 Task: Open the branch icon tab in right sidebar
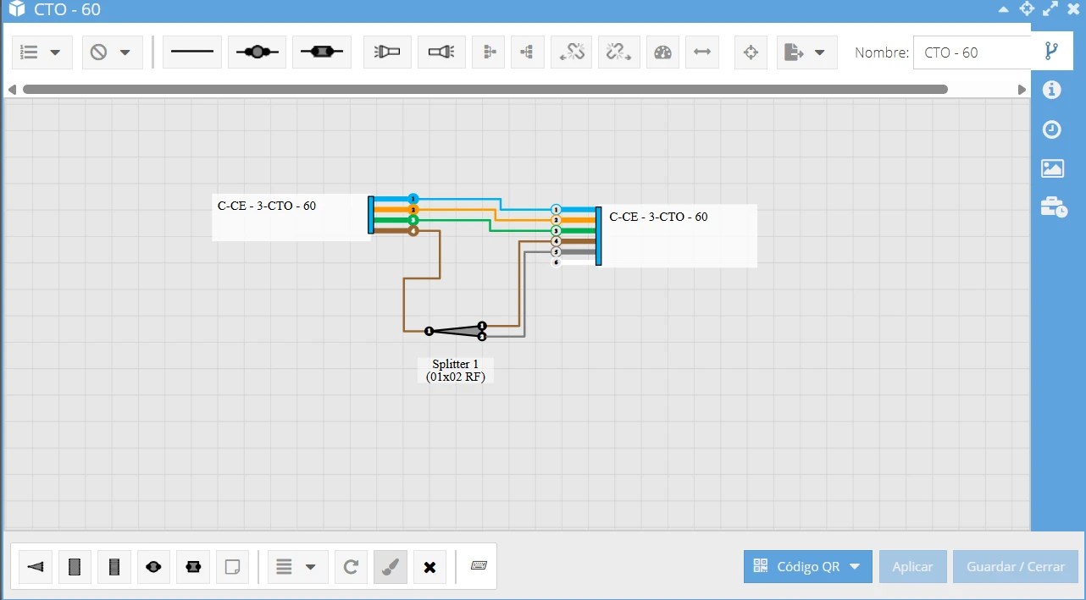click(x=1051, y=52)
